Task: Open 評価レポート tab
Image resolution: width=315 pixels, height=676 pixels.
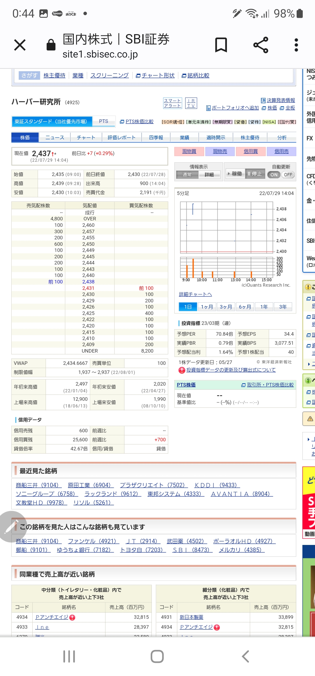Action: [122, 137]
